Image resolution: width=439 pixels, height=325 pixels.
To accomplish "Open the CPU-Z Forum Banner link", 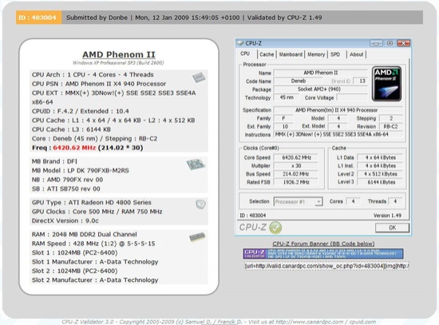I will coord(323,244).
